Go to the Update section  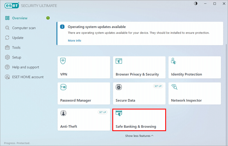(18, 38)
